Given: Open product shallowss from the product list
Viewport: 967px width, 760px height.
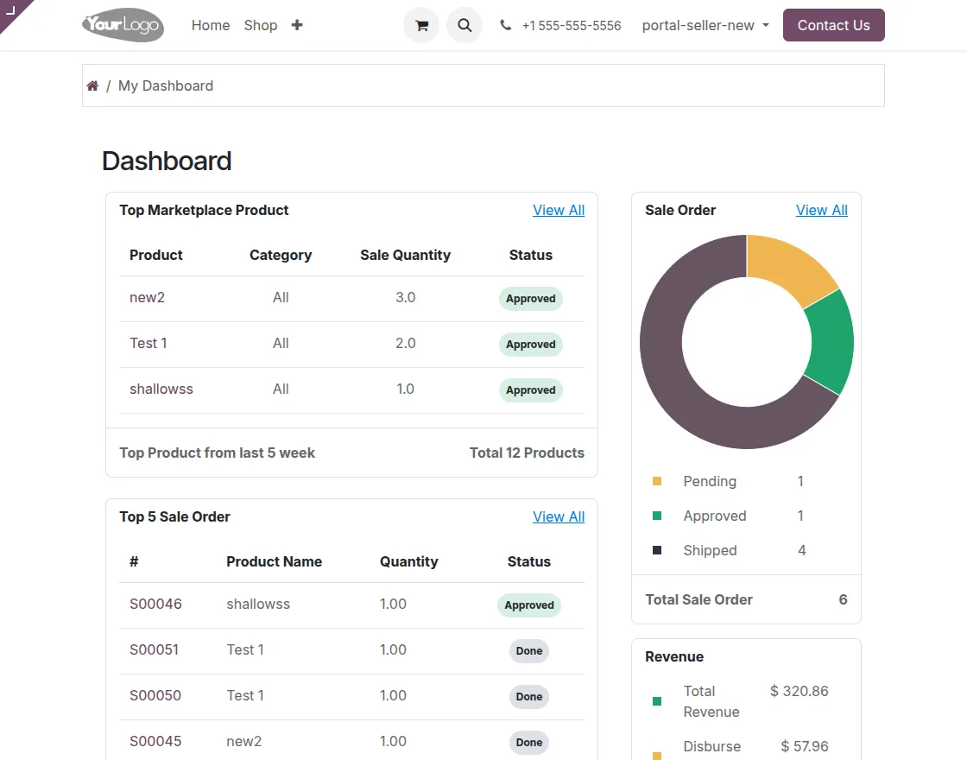Looking at the screenshot, I should pos(161,389).
